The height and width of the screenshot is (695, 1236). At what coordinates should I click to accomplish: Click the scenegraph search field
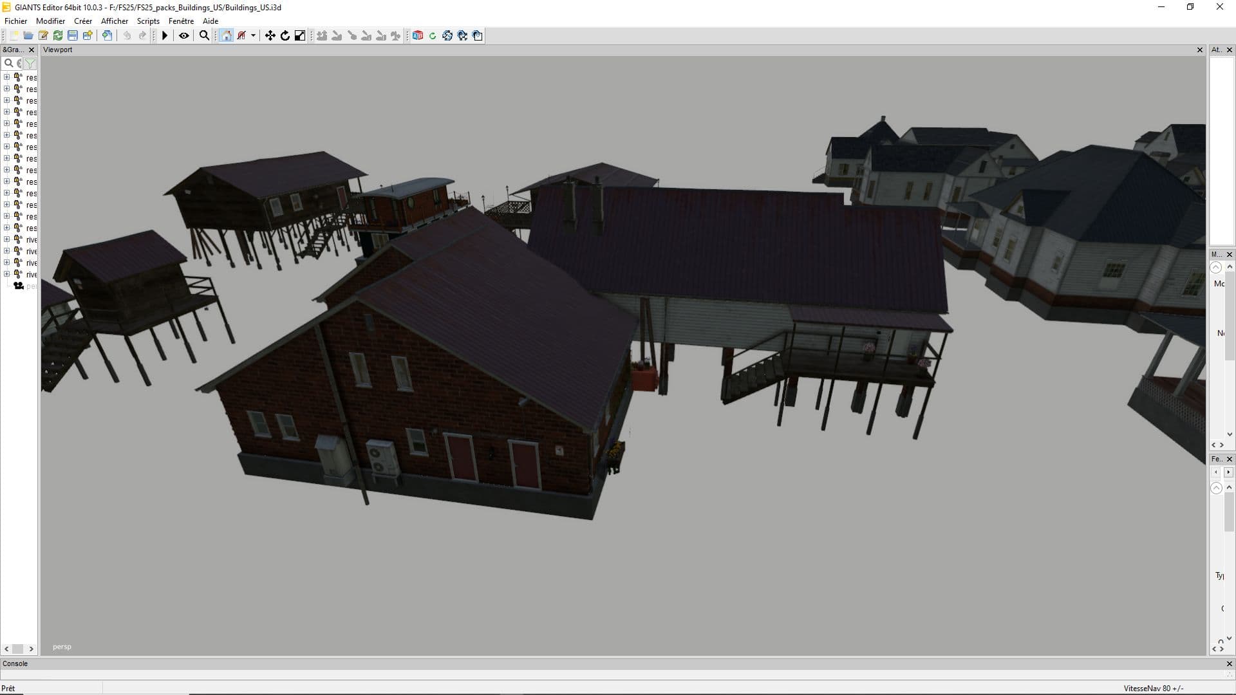(x=13, y=63)
